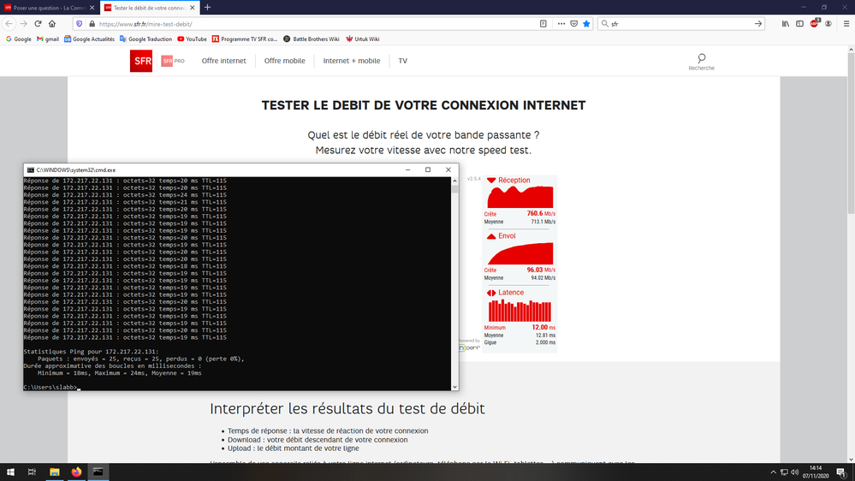Open Firefox home page icon
The height and width of the screenshot is (481, 855).
[x=52, y=24]
